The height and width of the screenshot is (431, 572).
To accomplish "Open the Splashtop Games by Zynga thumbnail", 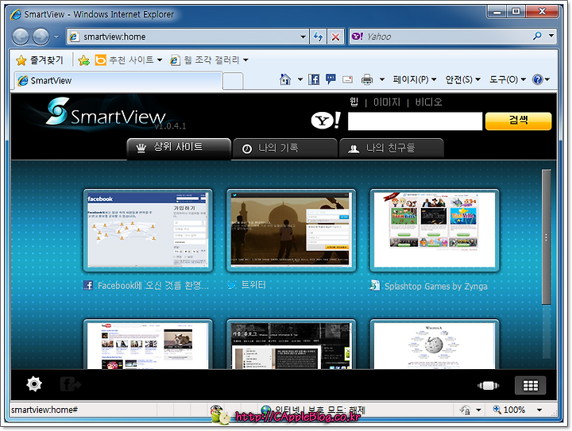I will pyautogui.click(x=434, y=230).
